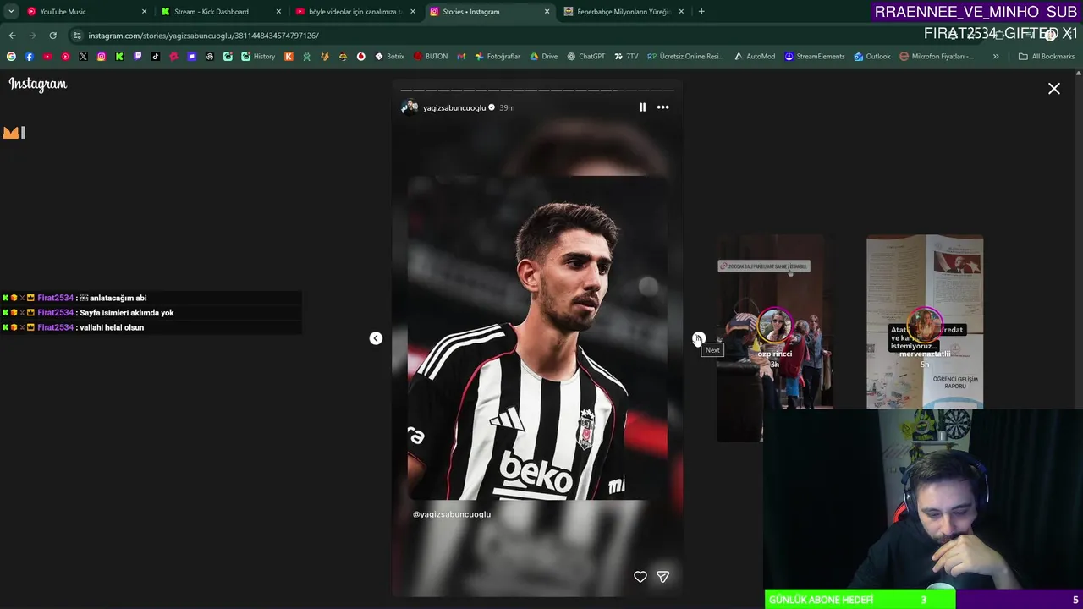
Task: Open Mikrofon Fiyatları bookmark
Action: (937, 57)
